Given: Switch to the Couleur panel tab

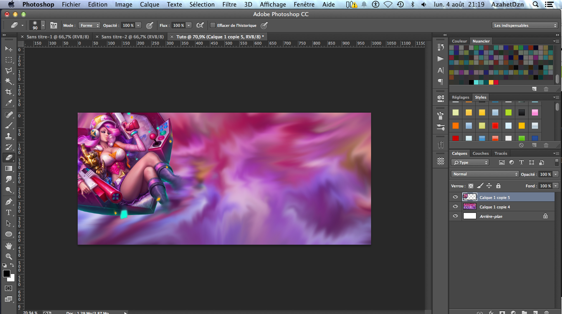Looking at the screenshot, I should tap(460, 41).
